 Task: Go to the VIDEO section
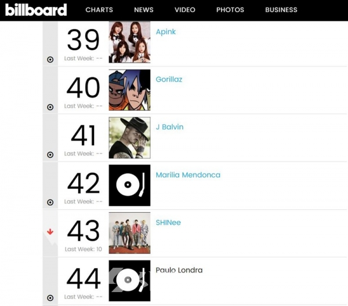click(185, 10)
